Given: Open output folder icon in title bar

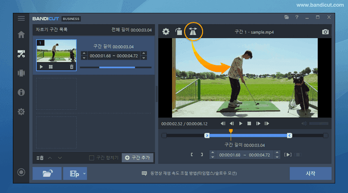Looking at the screenshot, I should 287,17.
